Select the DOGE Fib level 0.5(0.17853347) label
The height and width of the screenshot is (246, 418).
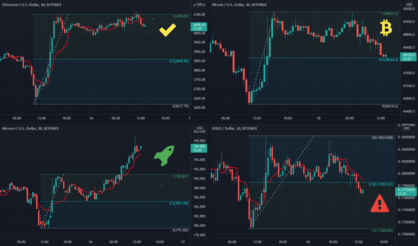click(x=381, y=184)
